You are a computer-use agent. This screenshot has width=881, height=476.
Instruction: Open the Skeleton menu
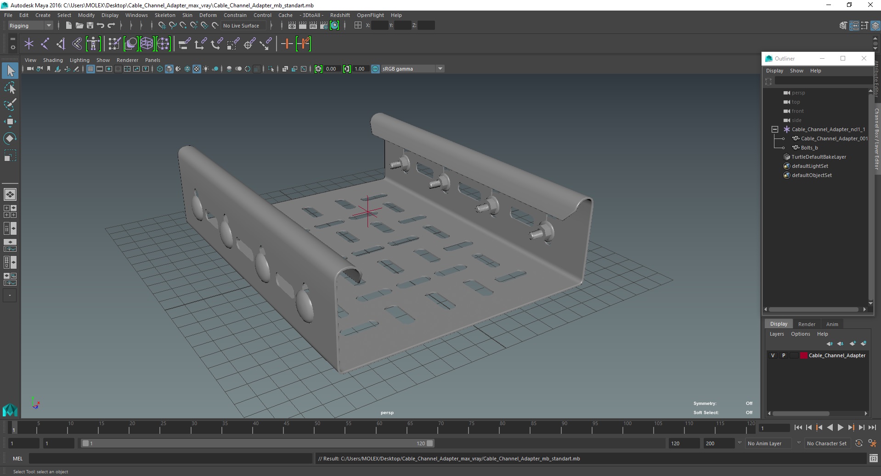(x=165, y=15)
